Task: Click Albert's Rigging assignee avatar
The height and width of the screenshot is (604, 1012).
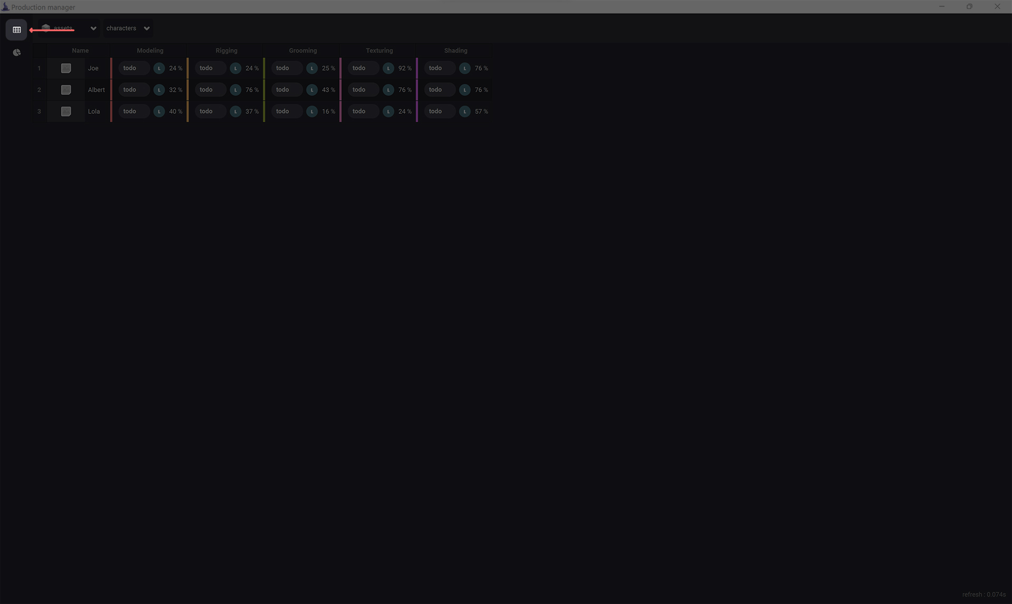Action: point(236,90)
